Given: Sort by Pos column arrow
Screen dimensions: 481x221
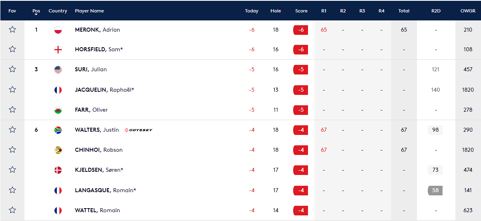Looking at the screenshot, I should (x=36, y=14).
